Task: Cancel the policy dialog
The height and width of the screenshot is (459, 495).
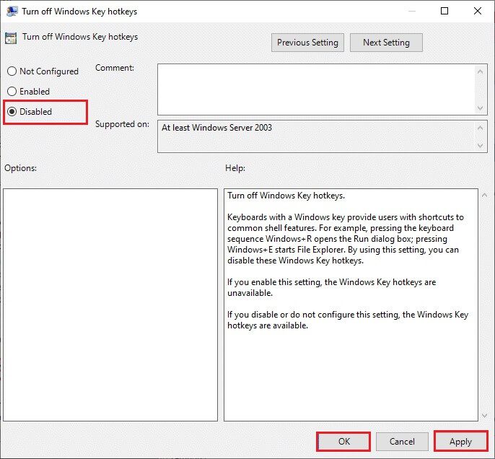Action: coord(402,441)
